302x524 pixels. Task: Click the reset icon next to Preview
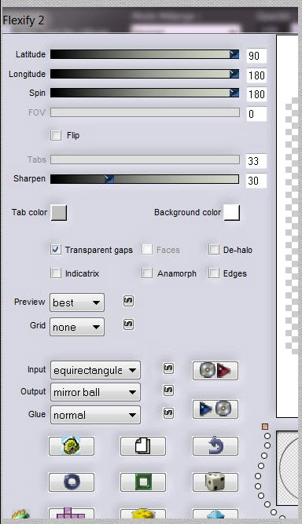pos(128,301)
